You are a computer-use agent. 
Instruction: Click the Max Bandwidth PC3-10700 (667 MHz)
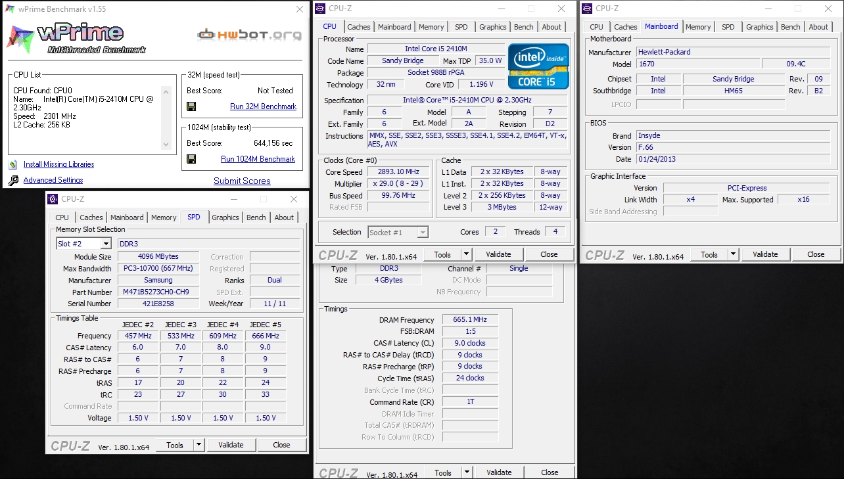[158, 268]
